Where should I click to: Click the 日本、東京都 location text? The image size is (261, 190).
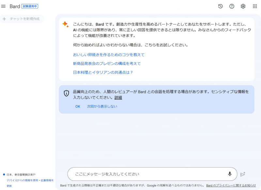pos(21,175)
